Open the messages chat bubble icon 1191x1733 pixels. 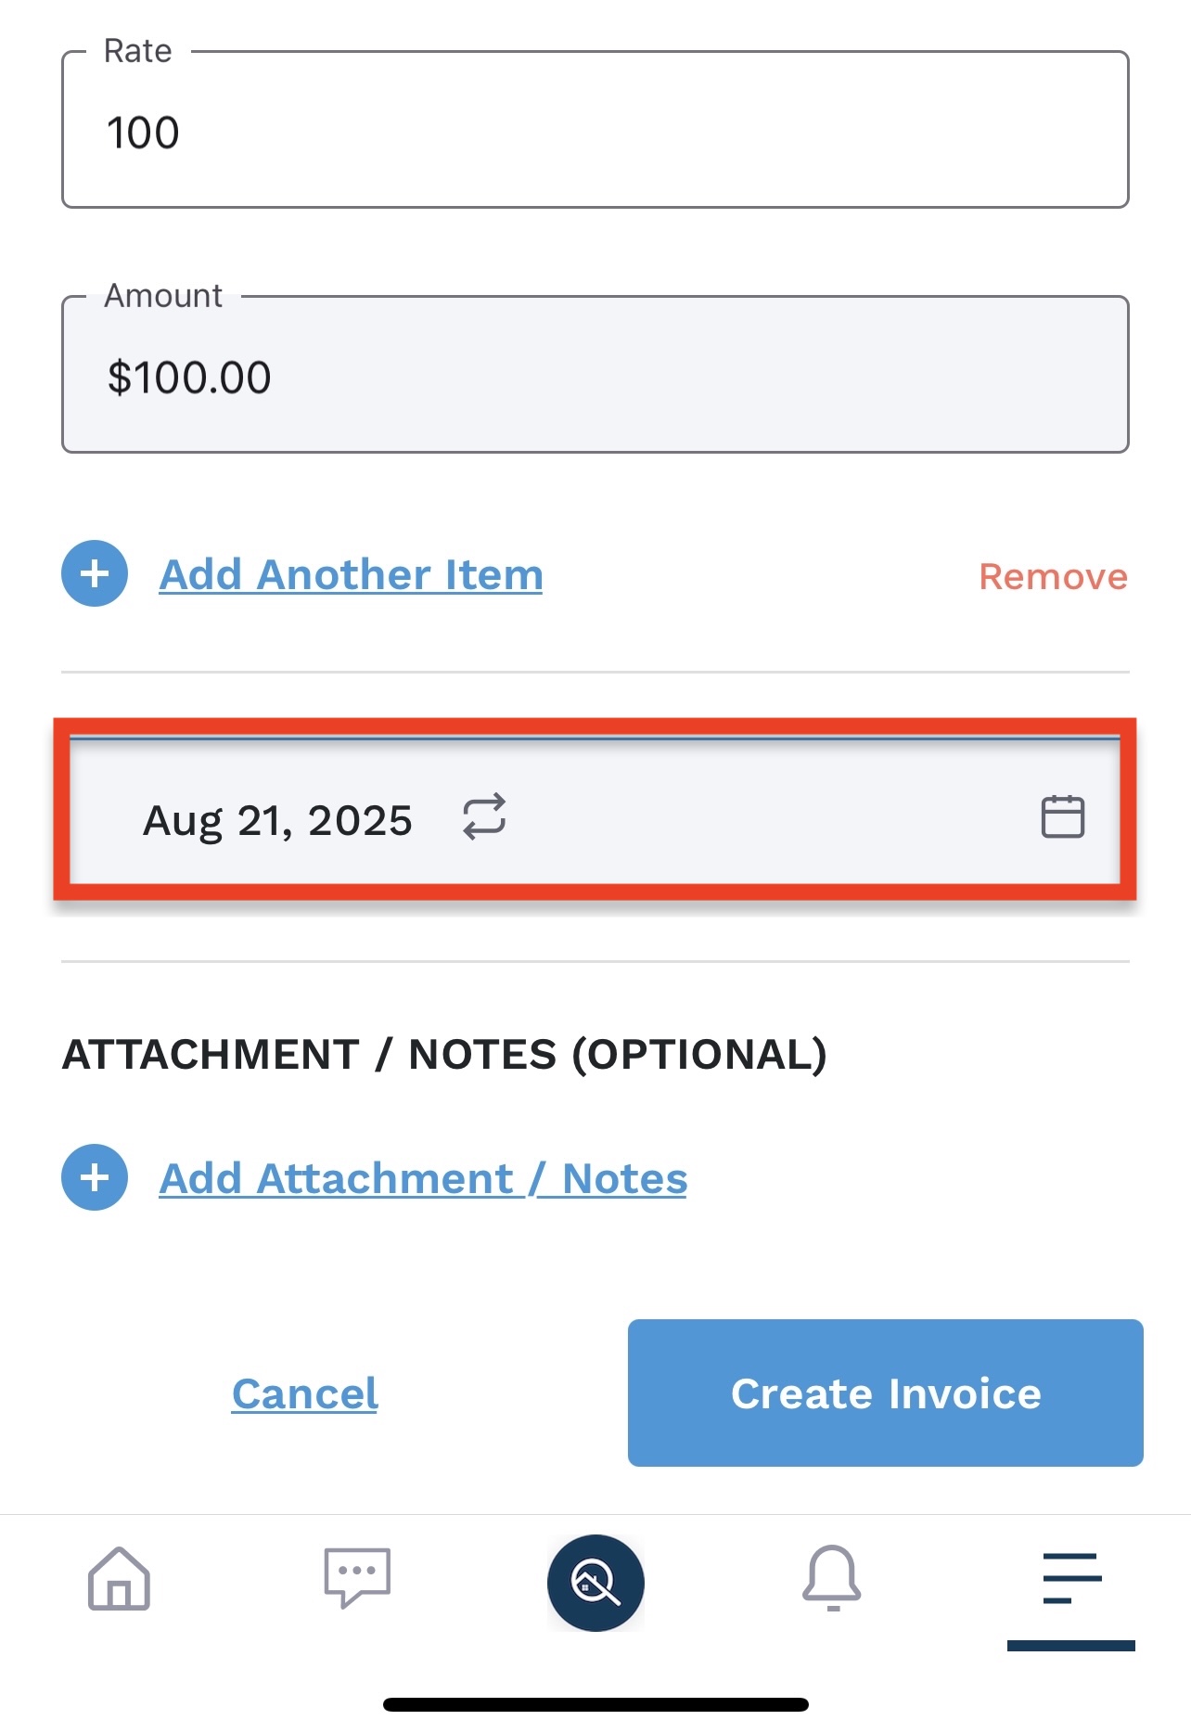(357, 1577)
